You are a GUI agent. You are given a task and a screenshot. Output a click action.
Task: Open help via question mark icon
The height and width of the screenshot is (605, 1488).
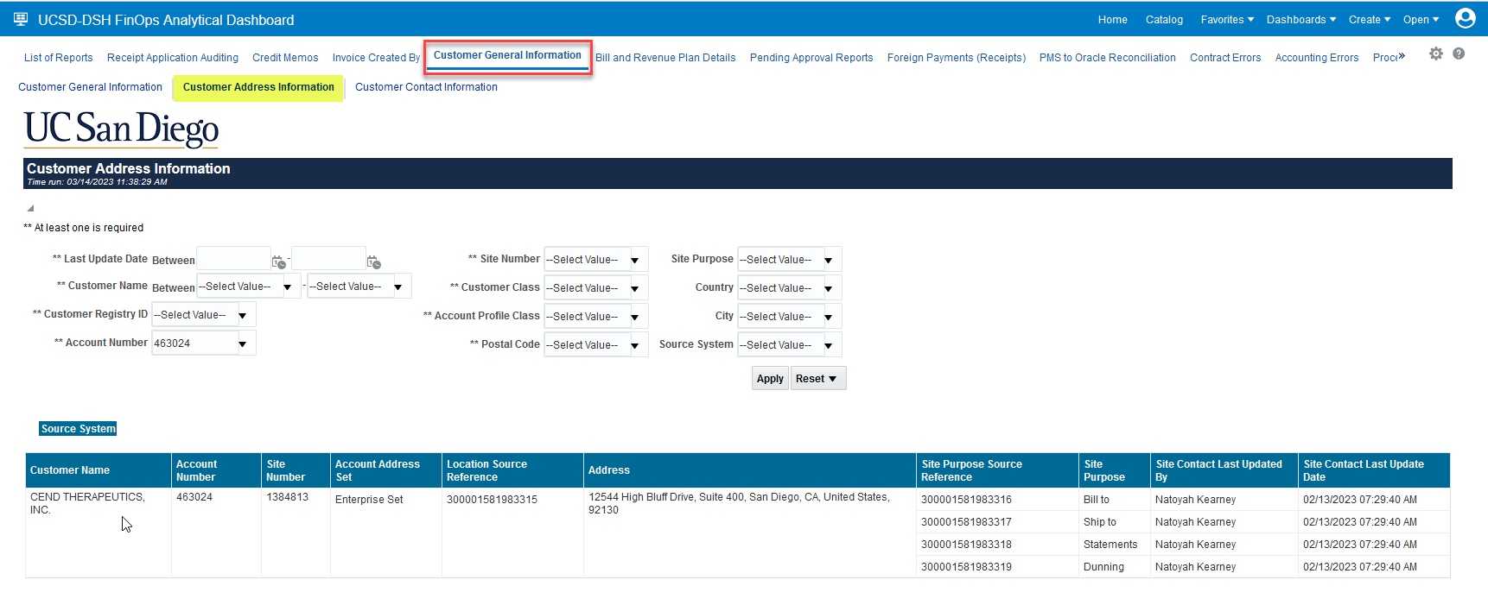(1459, 54)
